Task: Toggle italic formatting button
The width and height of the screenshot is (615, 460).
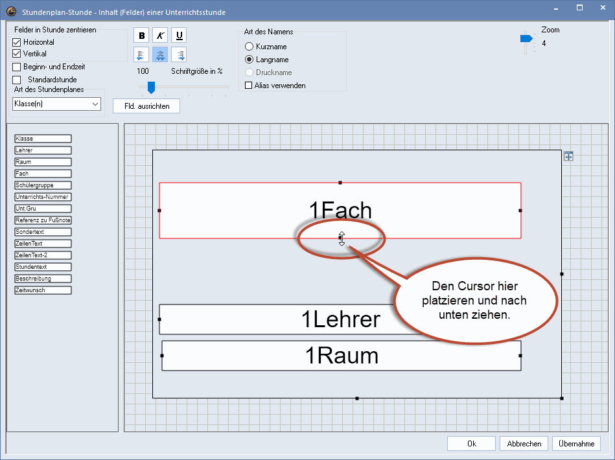Action: 160,35
